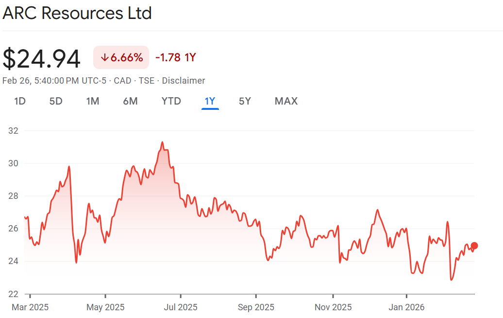Show MAX price history

point(286,101)
